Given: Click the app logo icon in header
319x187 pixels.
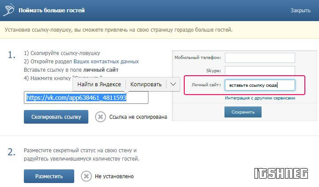Looking at the screenshot, I should [x=9, y=10].
